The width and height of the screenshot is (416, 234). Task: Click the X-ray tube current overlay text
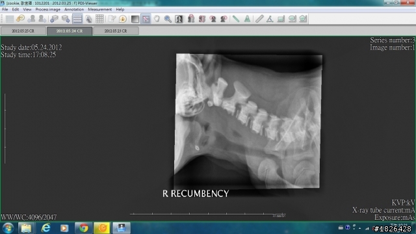point(383,210)
